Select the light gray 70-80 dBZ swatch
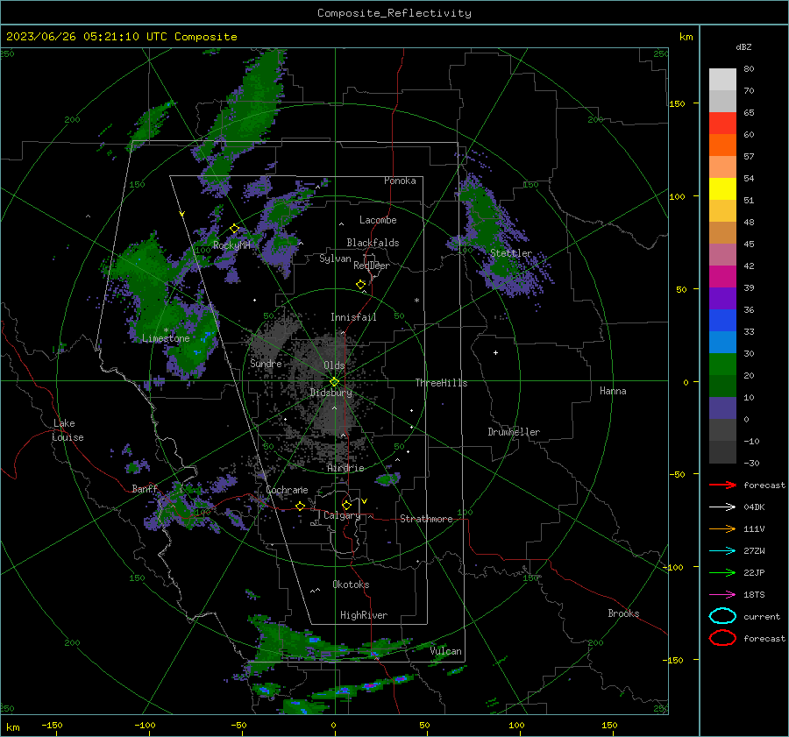 pyautogui.click(x=722, y=80)
